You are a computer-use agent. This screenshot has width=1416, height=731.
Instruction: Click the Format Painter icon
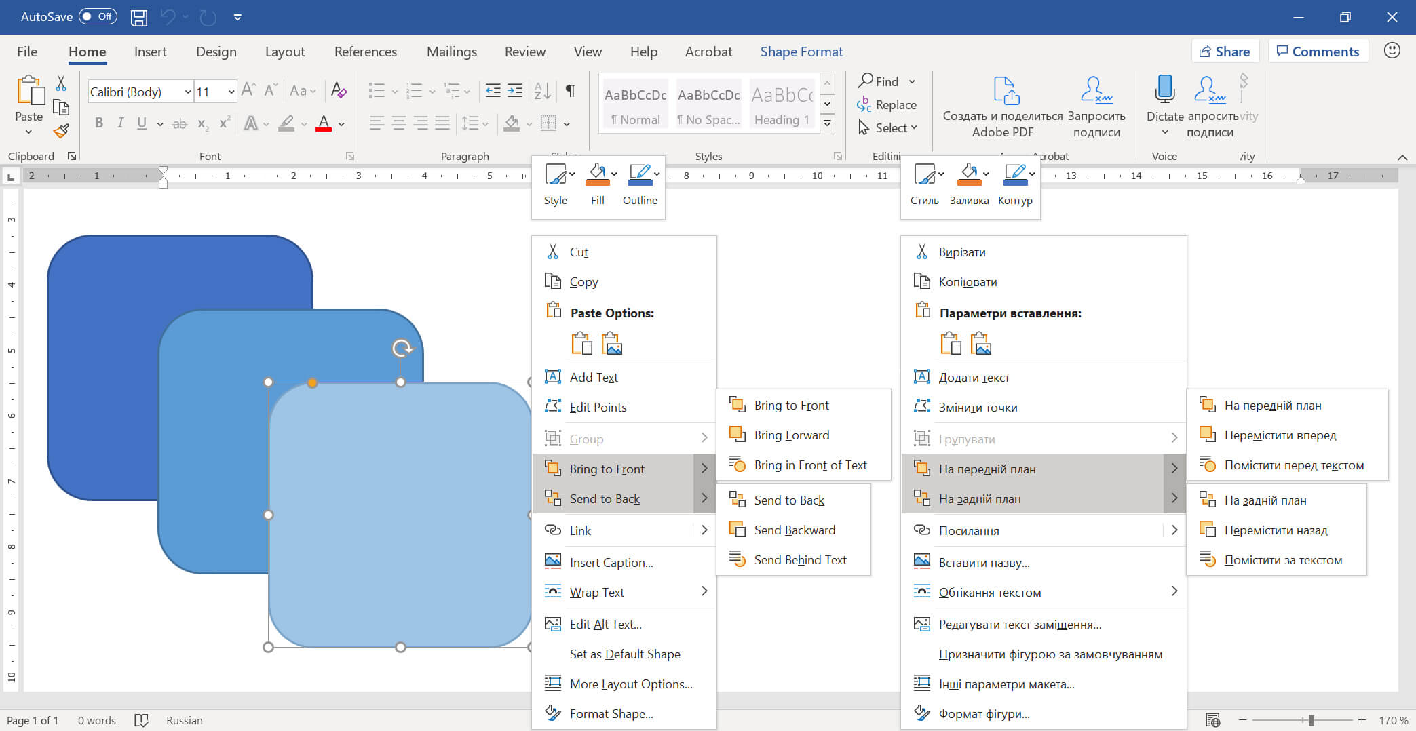pyautogui.click(x=62, y=131)
